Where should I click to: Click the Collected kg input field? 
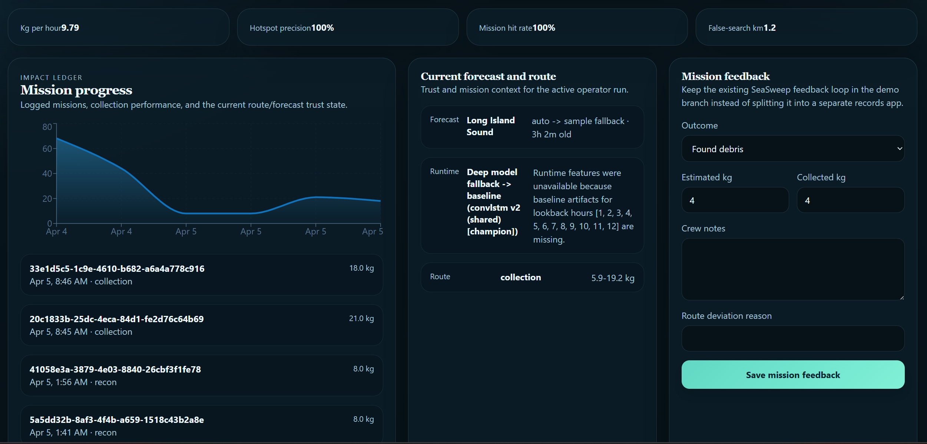click(x=850, y=200)
